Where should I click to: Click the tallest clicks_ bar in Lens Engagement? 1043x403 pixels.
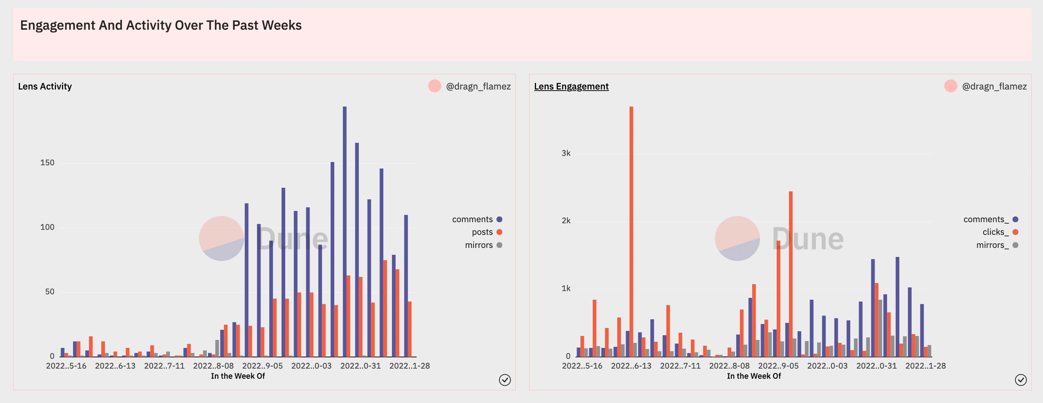(631, 232)
